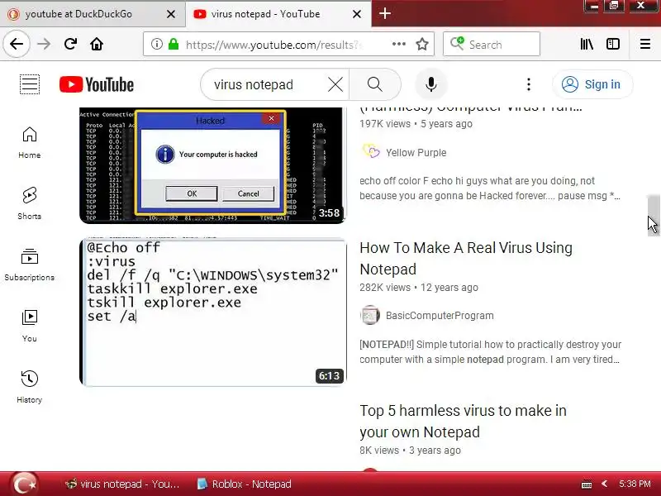The height and width of the screenshot is (496, 661).
Task: Expand the YouTube guide hamburger menu
Action: (x=30, y=84)
